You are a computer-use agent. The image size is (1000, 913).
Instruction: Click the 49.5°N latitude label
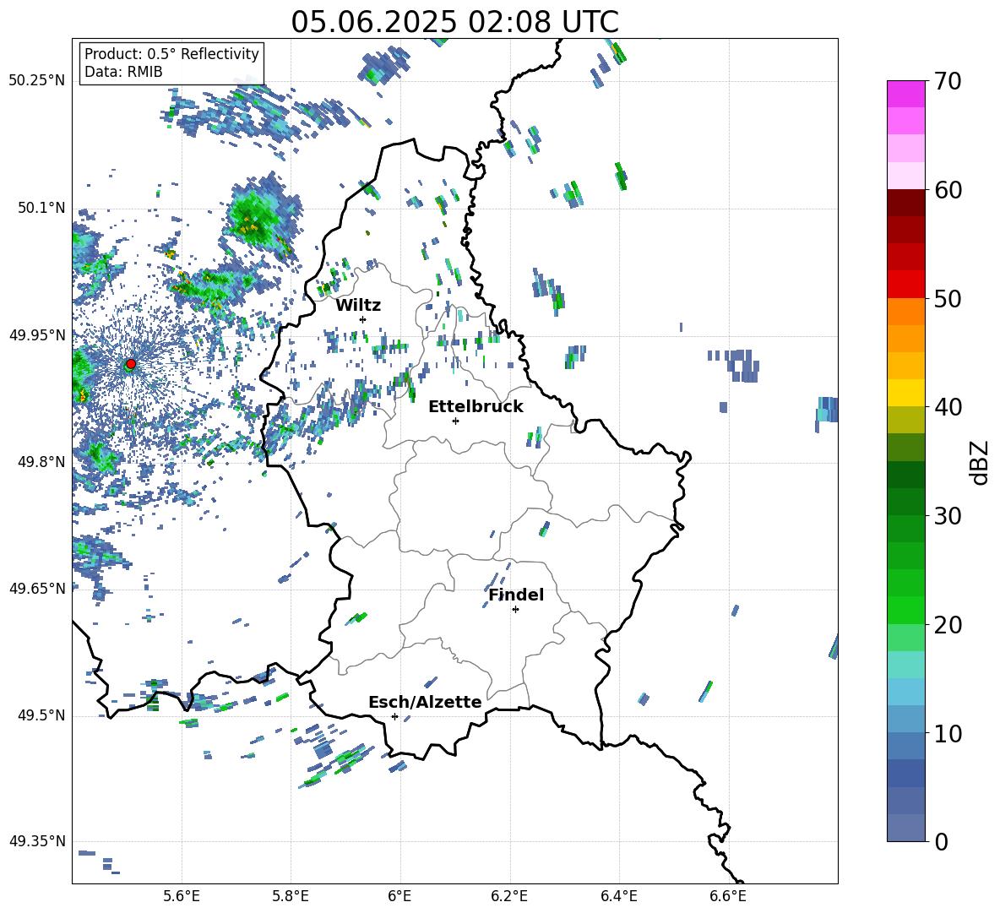point(42,715)
